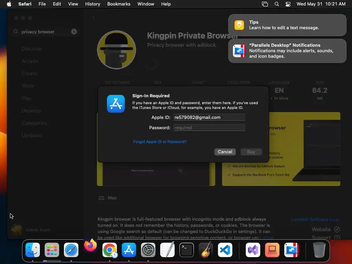Click the Tips notification
The height and width of the screenshot is (264, 352).
coord(287,25)
